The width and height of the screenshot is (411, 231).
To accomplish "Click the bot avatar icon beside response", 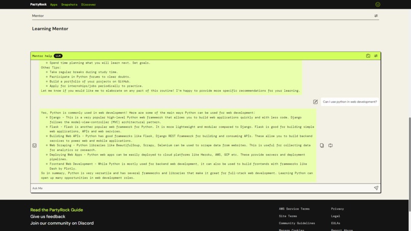I will coord(34,145).
